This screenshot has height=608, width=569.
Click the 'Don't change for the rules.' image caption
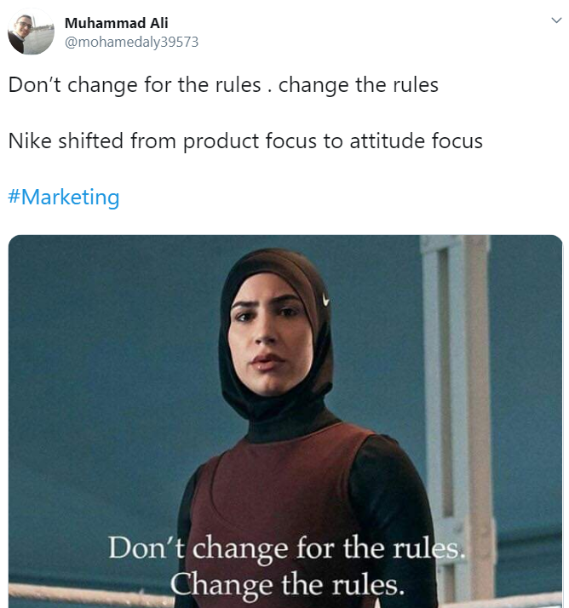click(287, 548)
